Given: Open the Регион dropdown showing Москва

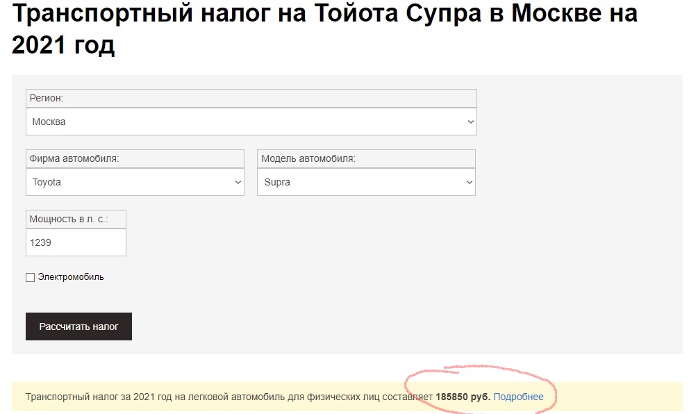Looking at the screenshot, I should point(251,122).
